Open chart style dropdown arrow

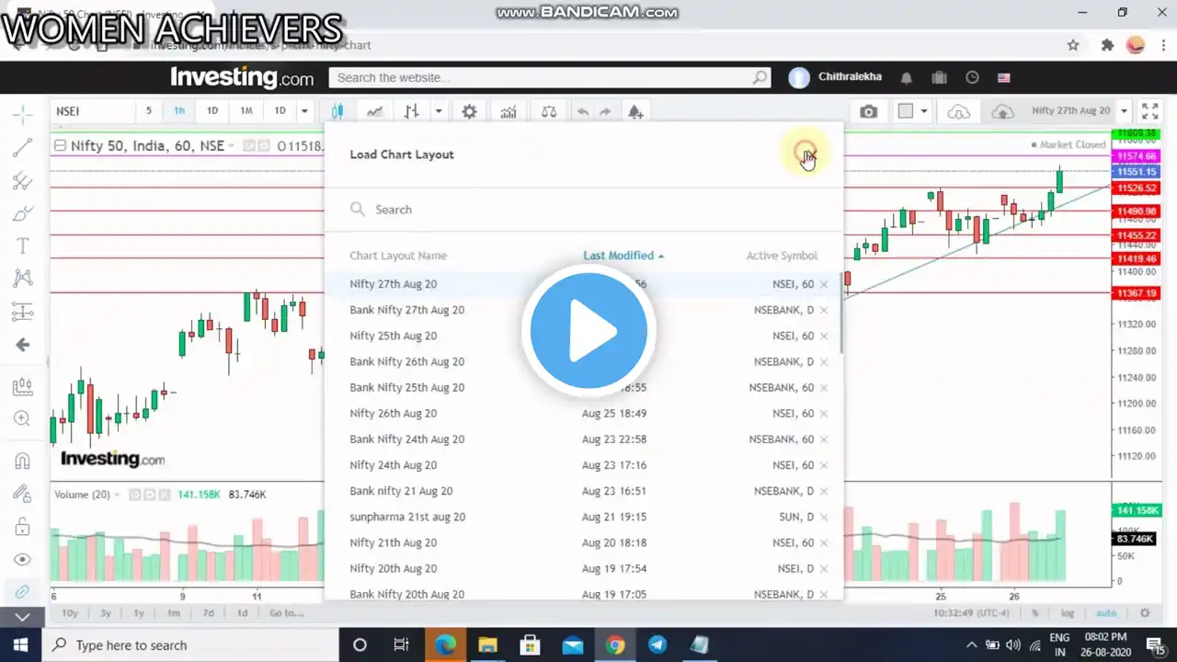pyautogui.click(x=439, y=111)
